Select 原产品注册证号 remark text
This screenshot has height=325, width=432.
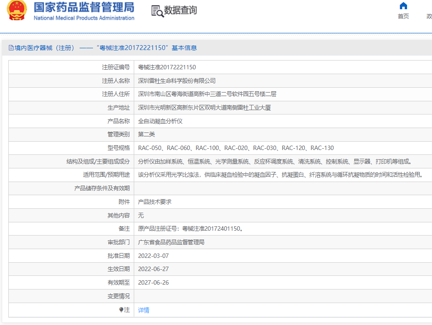[x=191, y=229]
